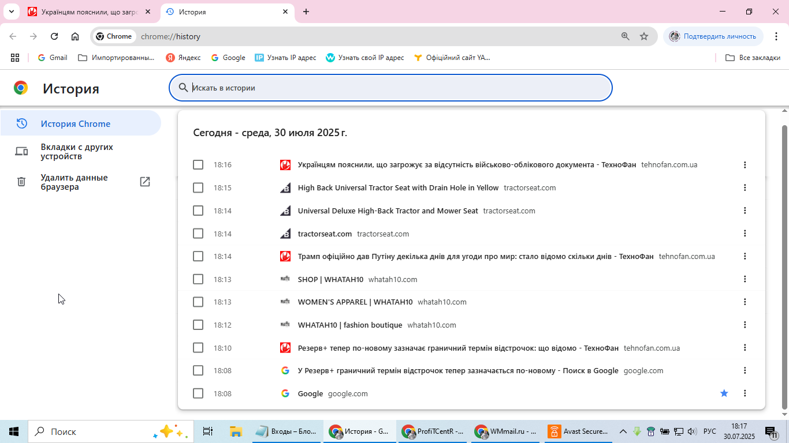The height and width of the screenshot is (443, 789).
Task: Bookmark this page with the star icon
Action: tap(644, 36)
